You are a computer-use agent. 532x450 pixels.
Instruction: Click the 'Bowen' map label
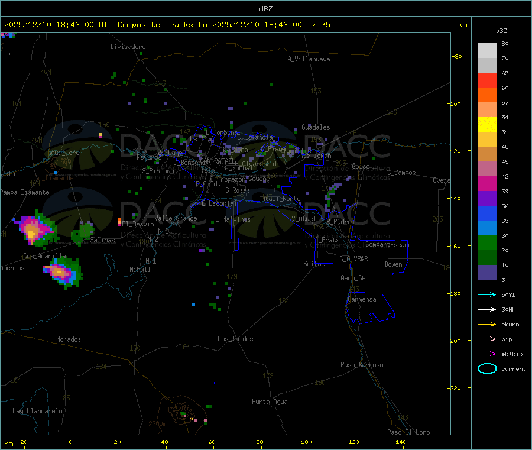(x=393, y=264)
